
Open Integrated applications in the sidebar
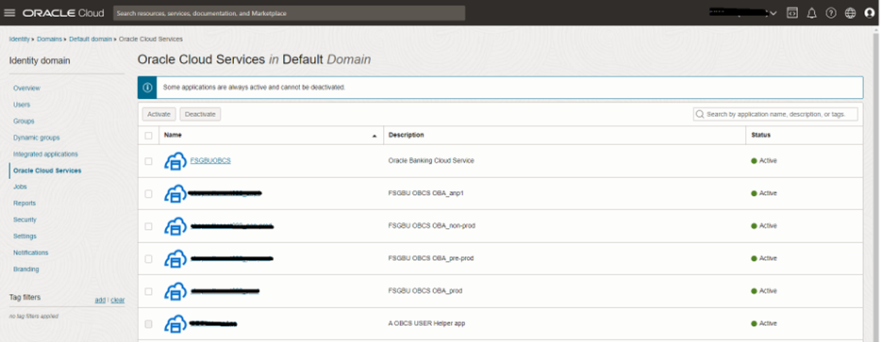45,154
